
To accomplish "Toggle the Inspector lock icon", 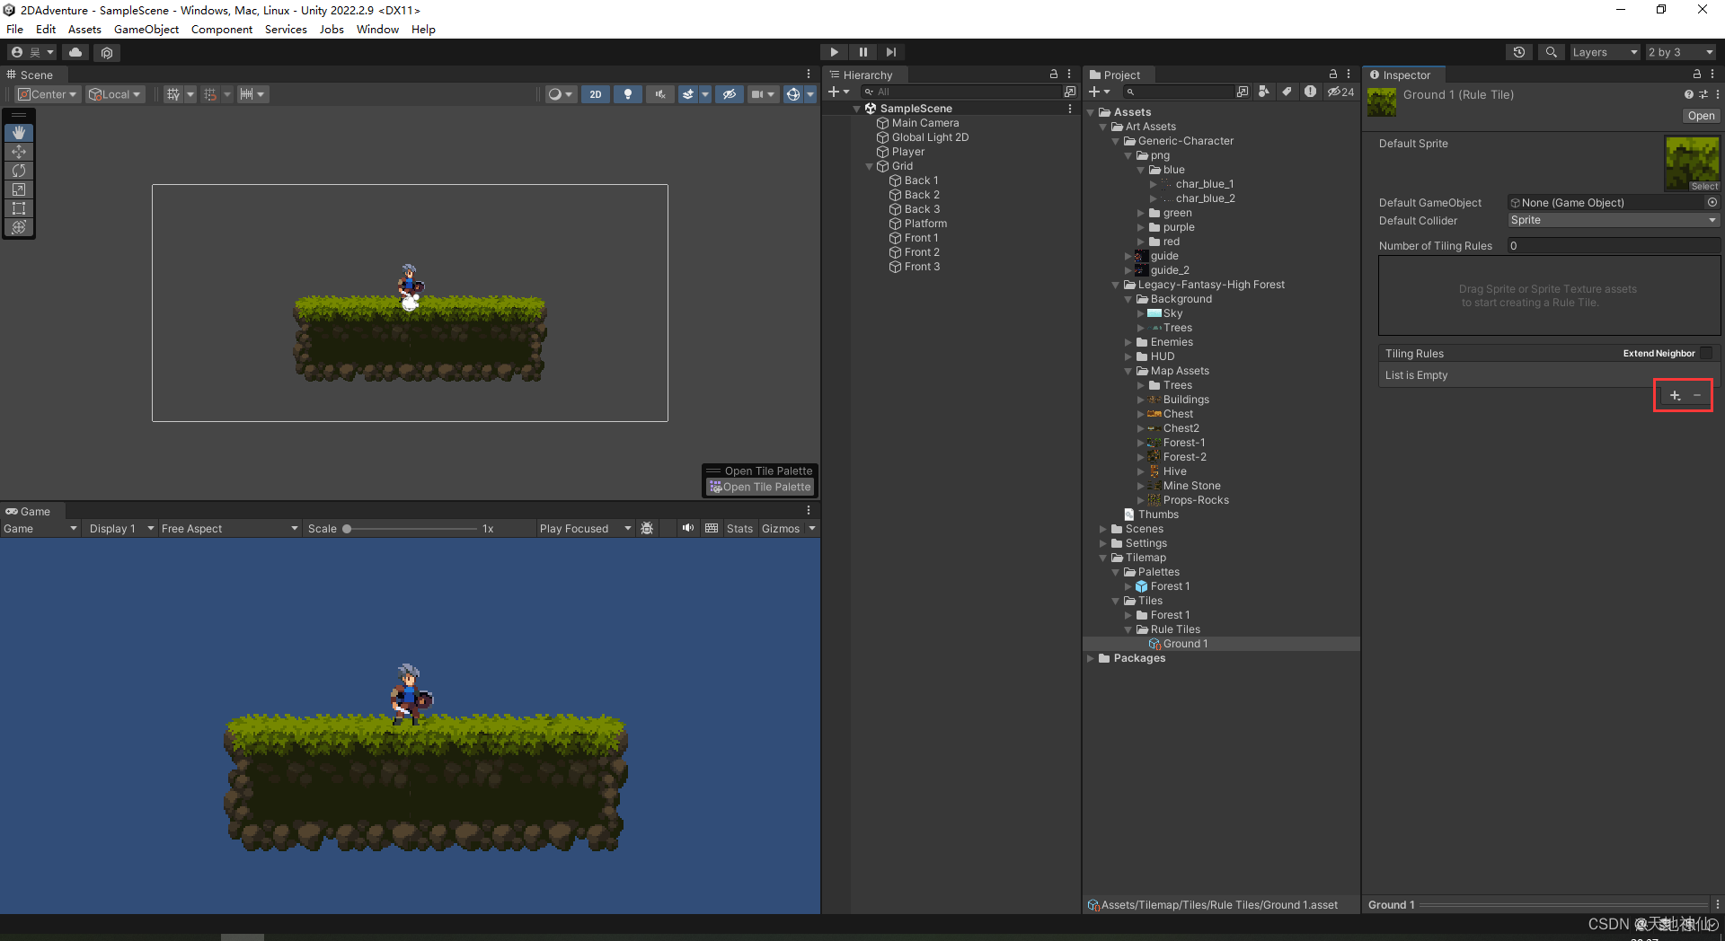I will coord(1697,75).
